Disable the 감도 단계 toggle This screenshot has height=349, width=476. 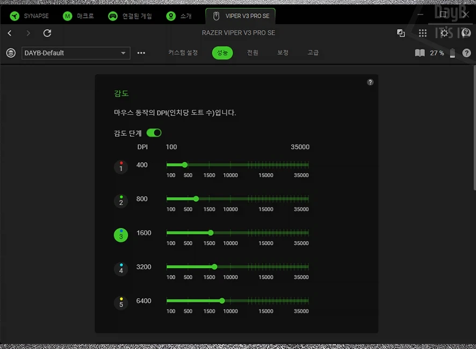tap(153, 133)
